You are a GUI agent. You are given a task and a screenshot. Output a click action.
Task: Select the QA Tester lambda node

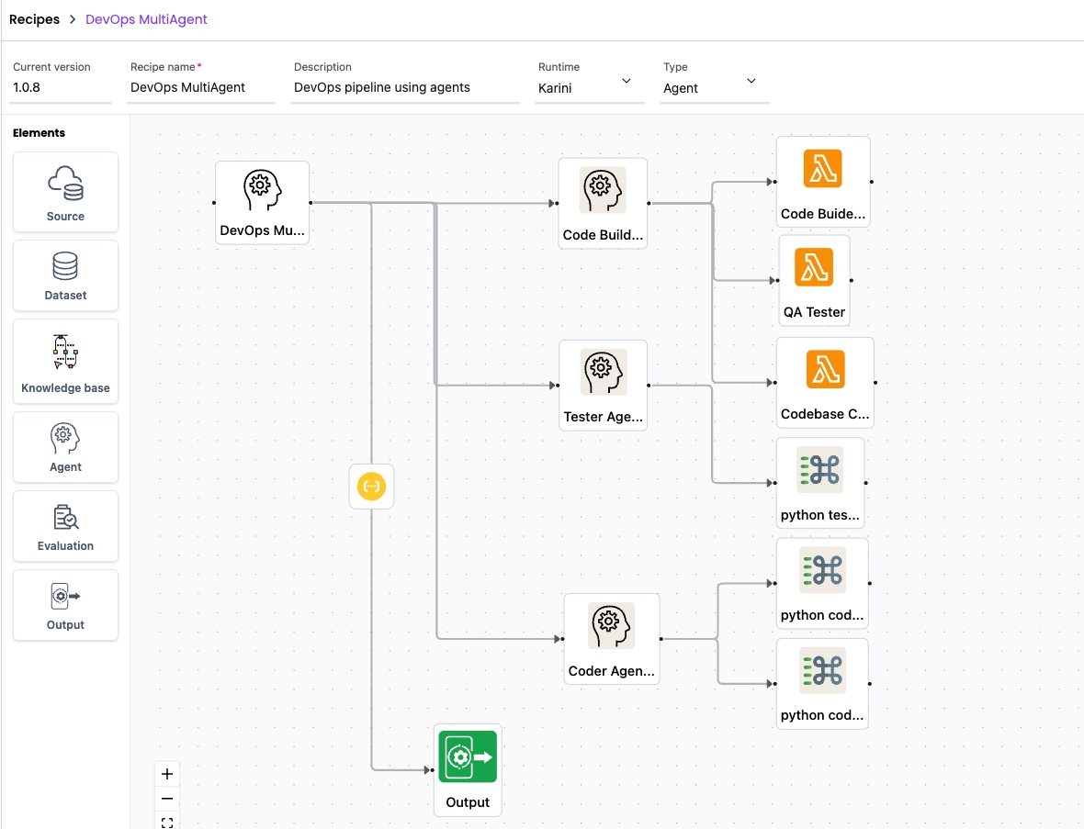[814, 280]
